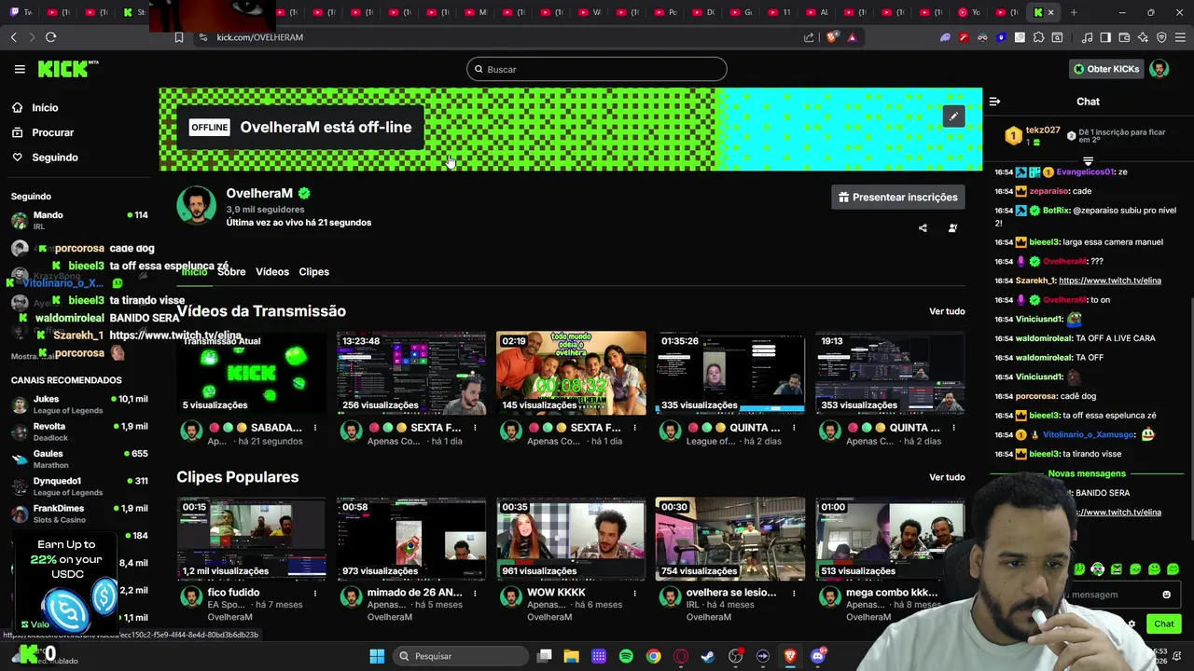This screenshot has width=1194, height=671.
Task: See all Clipes Populares
Action: click(x=947, y=477)
